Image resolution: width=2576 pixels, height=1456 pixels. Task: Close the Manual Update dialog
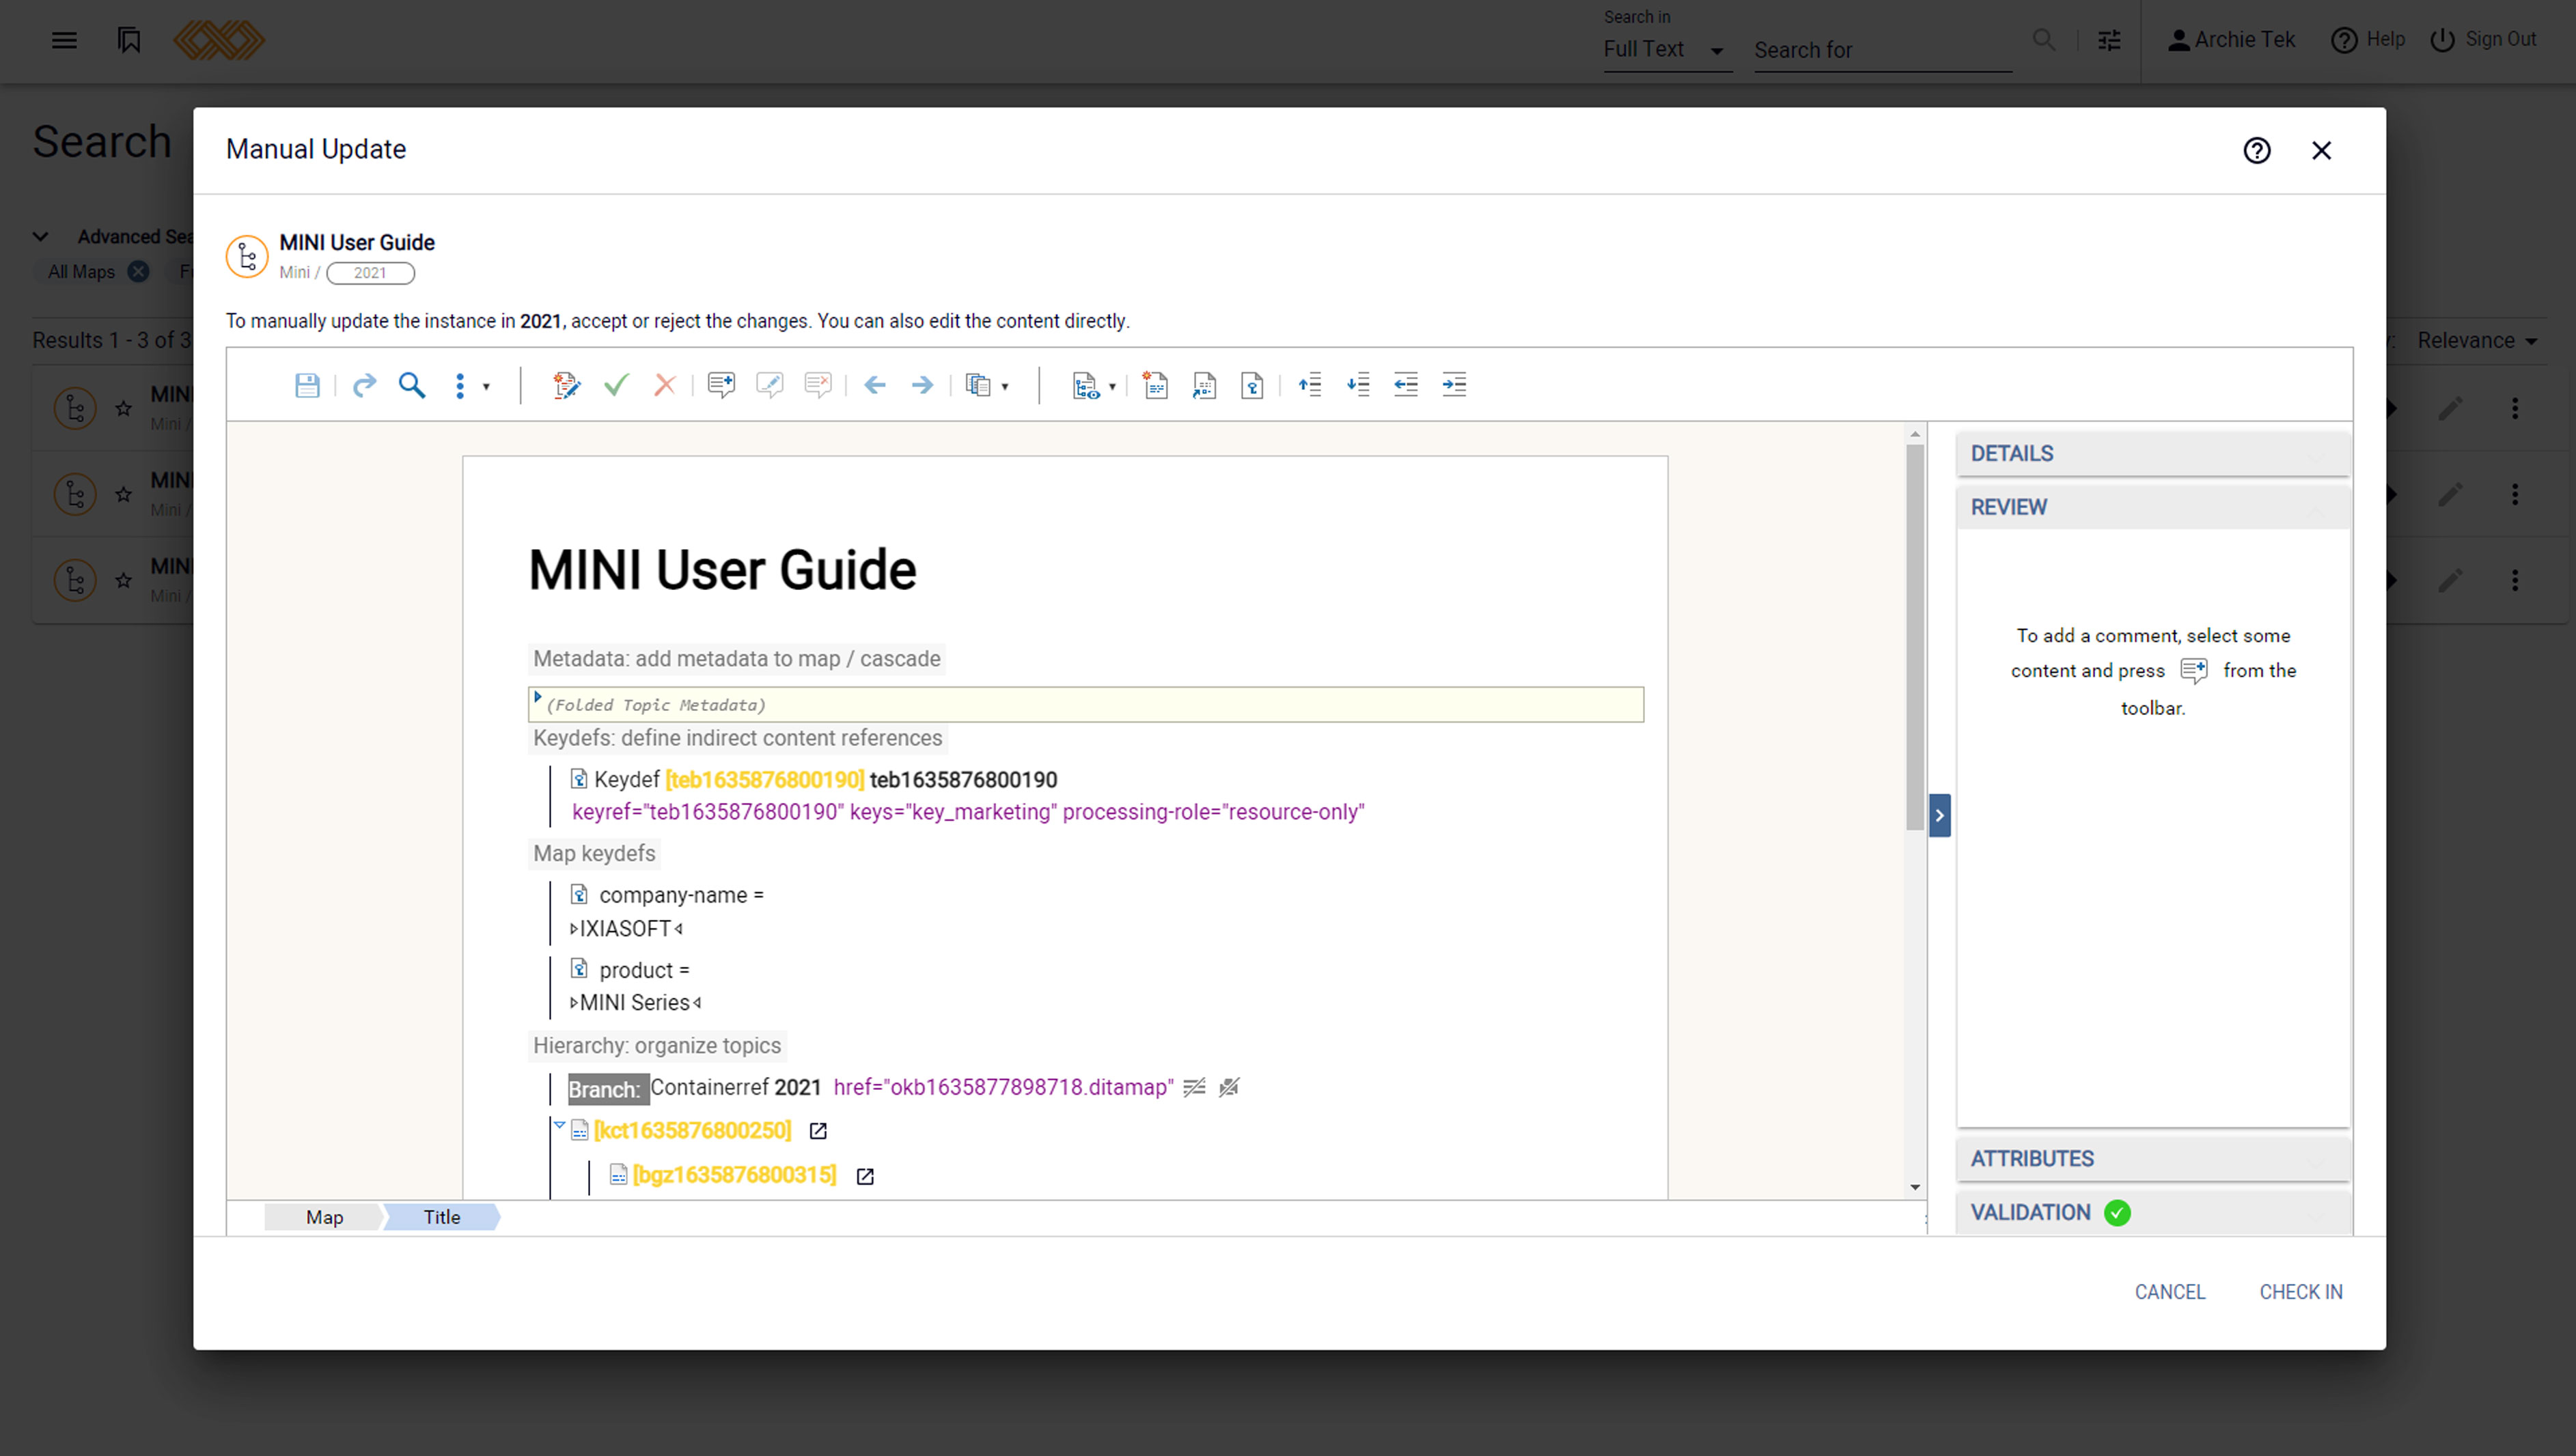click(x=2321, y=150)
